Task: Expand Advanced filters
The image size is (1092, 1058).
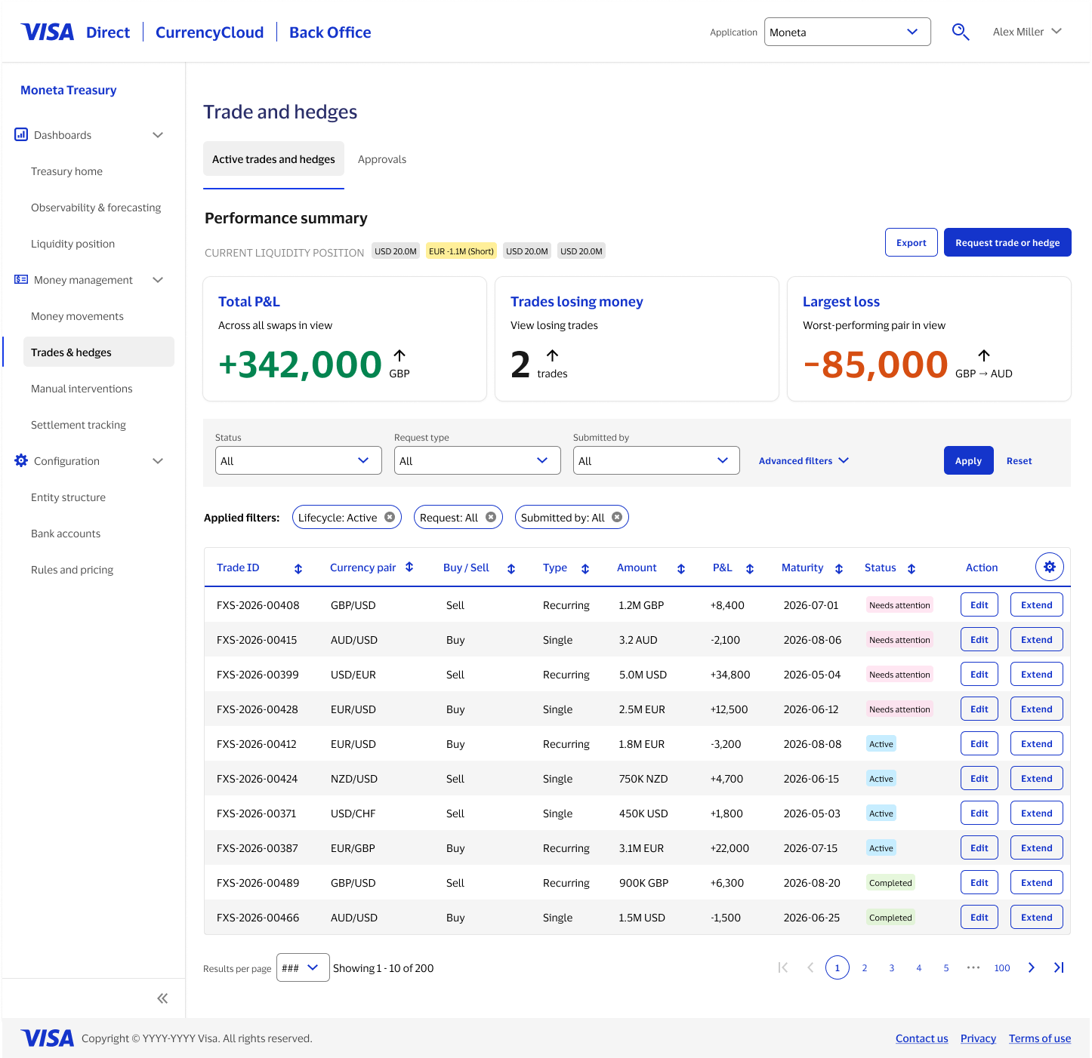Action: coord(804,460)
